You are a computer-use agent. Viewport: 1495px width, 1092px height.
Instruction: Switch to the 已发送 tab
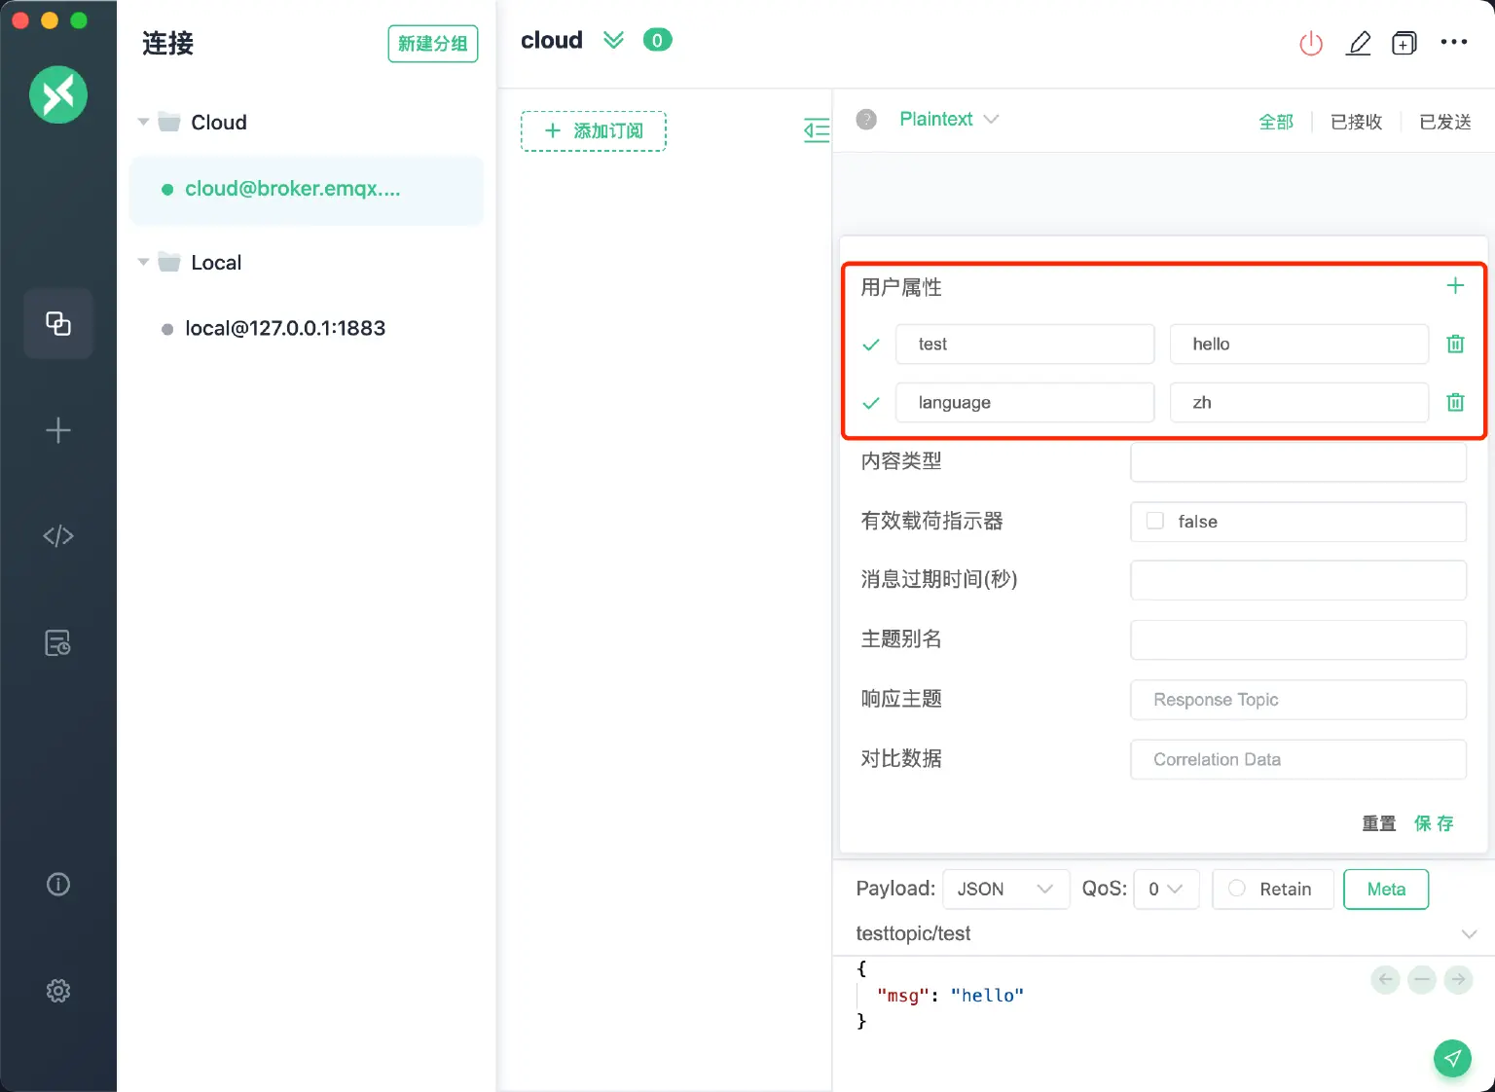click(x=1444, y=122)
